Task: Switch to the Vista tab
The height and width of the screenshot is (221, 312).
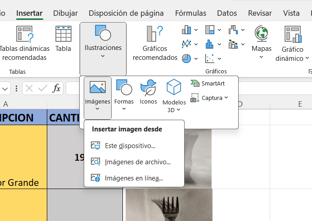Action: pyautogui.click(x=291, y=13)
